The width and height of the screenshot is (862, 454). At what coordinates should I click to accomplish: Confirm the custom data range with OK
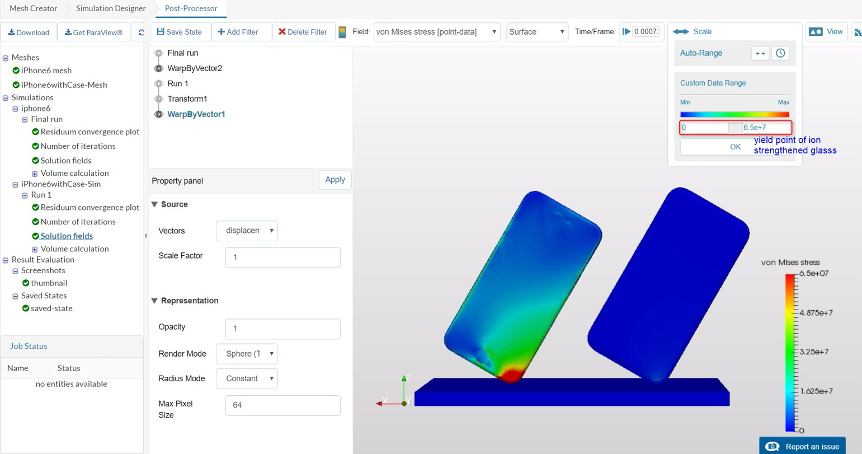(x=735, y=147)
